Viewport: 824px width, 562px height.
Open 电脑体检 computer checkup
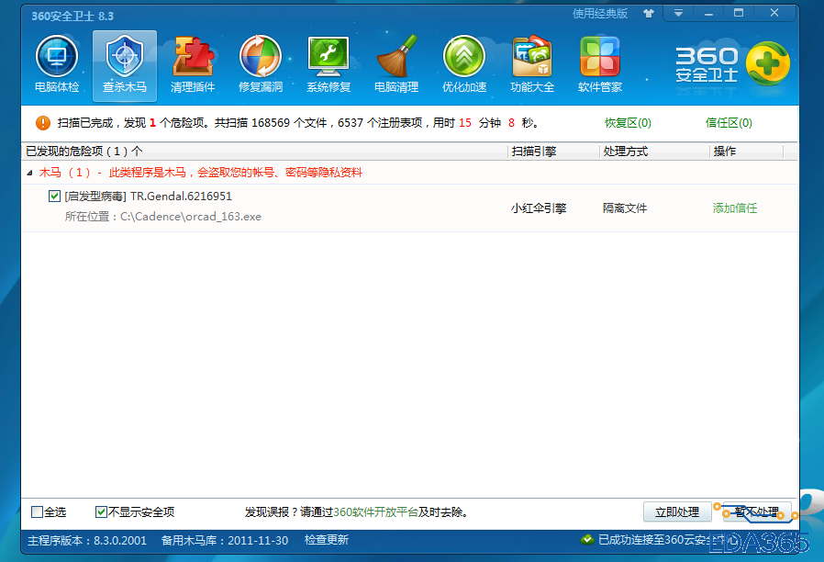(57, 64)
